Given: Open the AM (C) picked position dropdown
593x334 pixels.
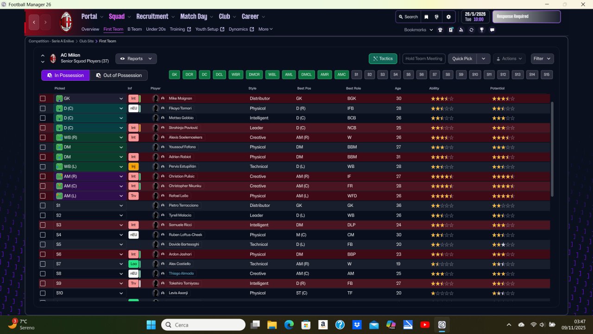Looking at the screenshot, I should pos(90,186).
